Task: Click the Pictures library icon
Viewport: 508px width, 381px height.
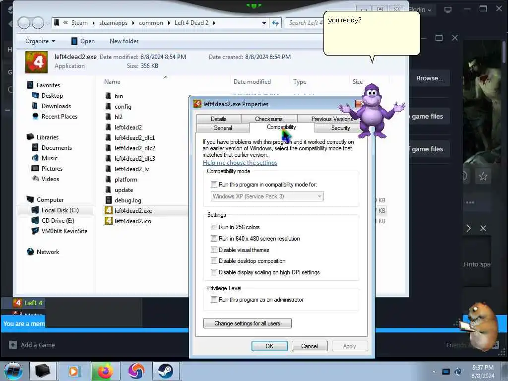Action: [35, 168]
